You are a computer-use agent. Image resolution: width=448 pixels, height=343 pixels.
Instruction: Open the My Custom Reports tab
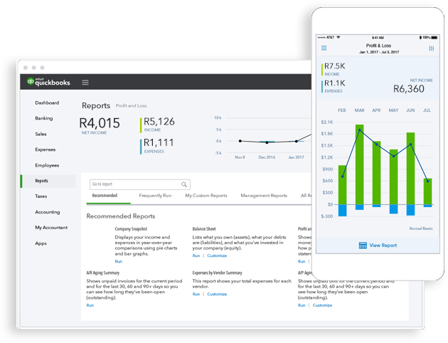pyautogui.click(x=206, y=196)
